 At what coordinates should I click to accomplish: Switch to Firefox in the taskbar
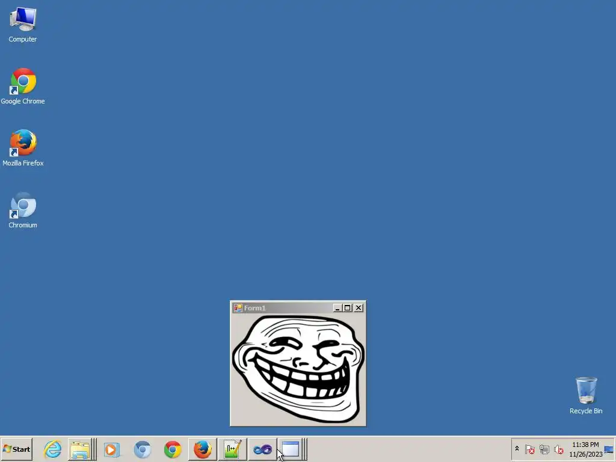pos(203,449)
